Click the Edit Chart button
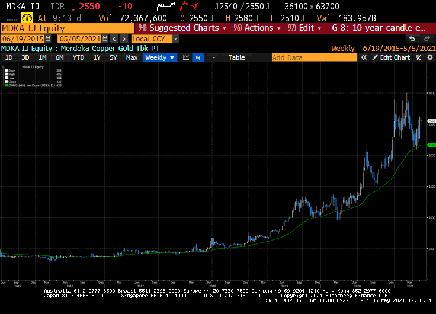 point(392,57)
